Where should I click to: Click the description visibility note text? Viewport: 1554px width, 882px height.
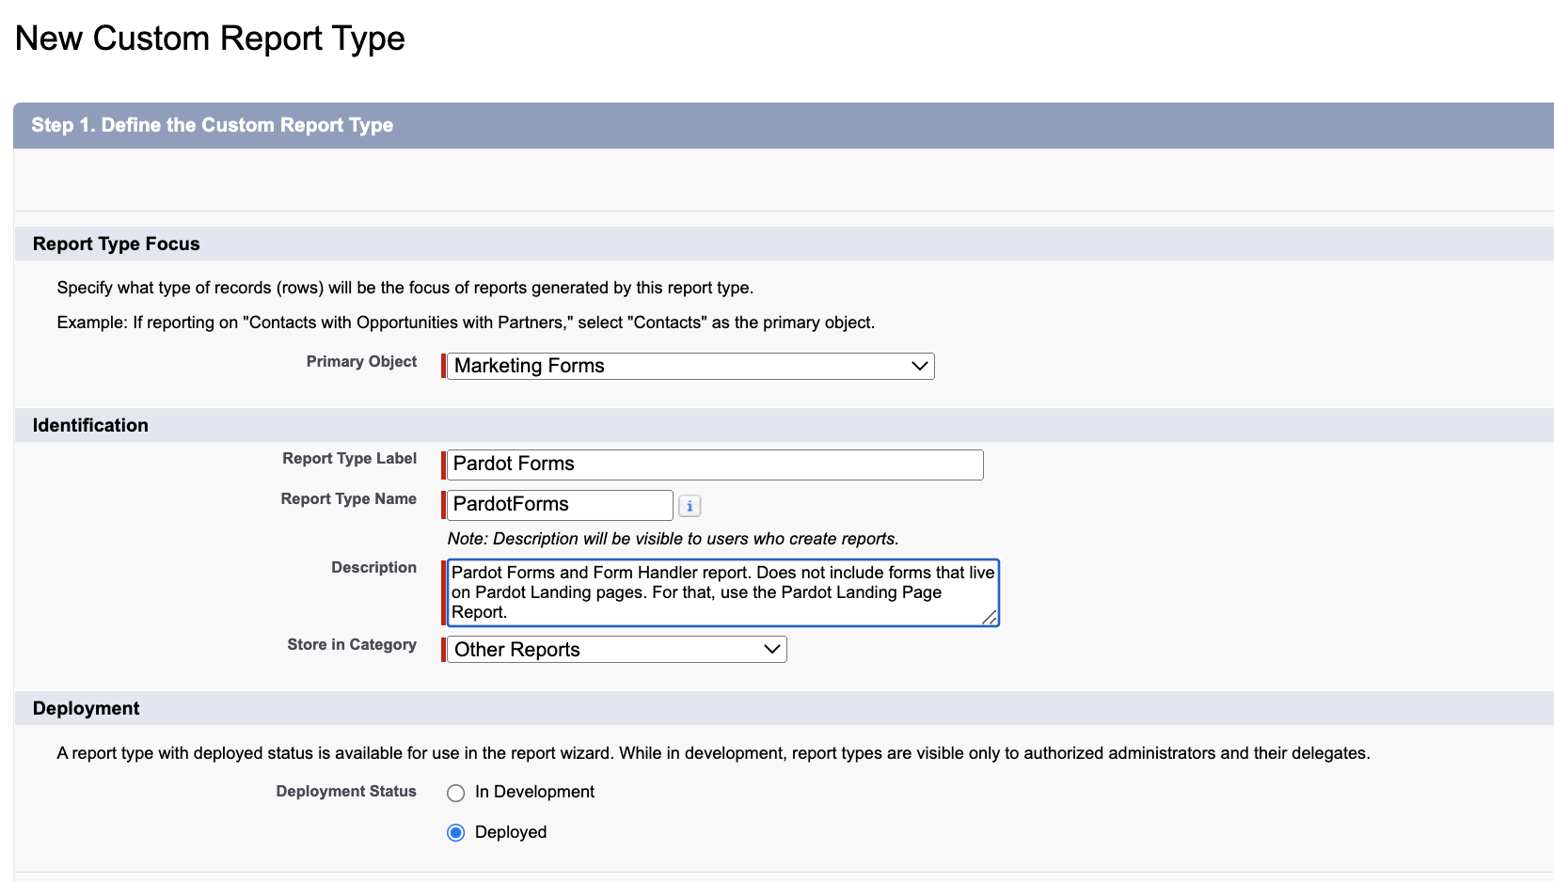pyautogui.click(x=672, y=538)
